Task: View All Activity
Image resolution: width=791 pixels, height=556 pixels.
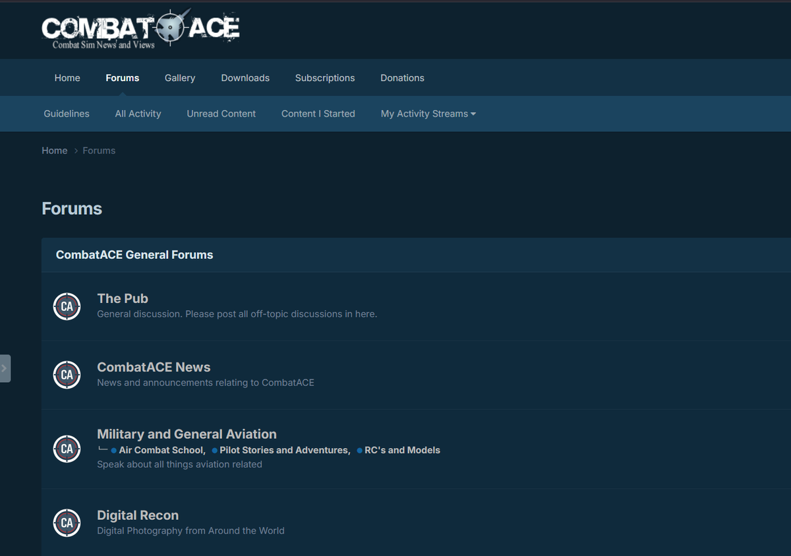Action: tap(138, 113)
